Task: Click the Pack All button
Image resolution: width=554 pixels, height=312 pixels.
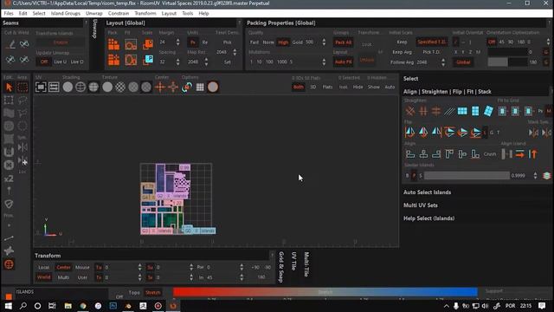Action: 343,42
